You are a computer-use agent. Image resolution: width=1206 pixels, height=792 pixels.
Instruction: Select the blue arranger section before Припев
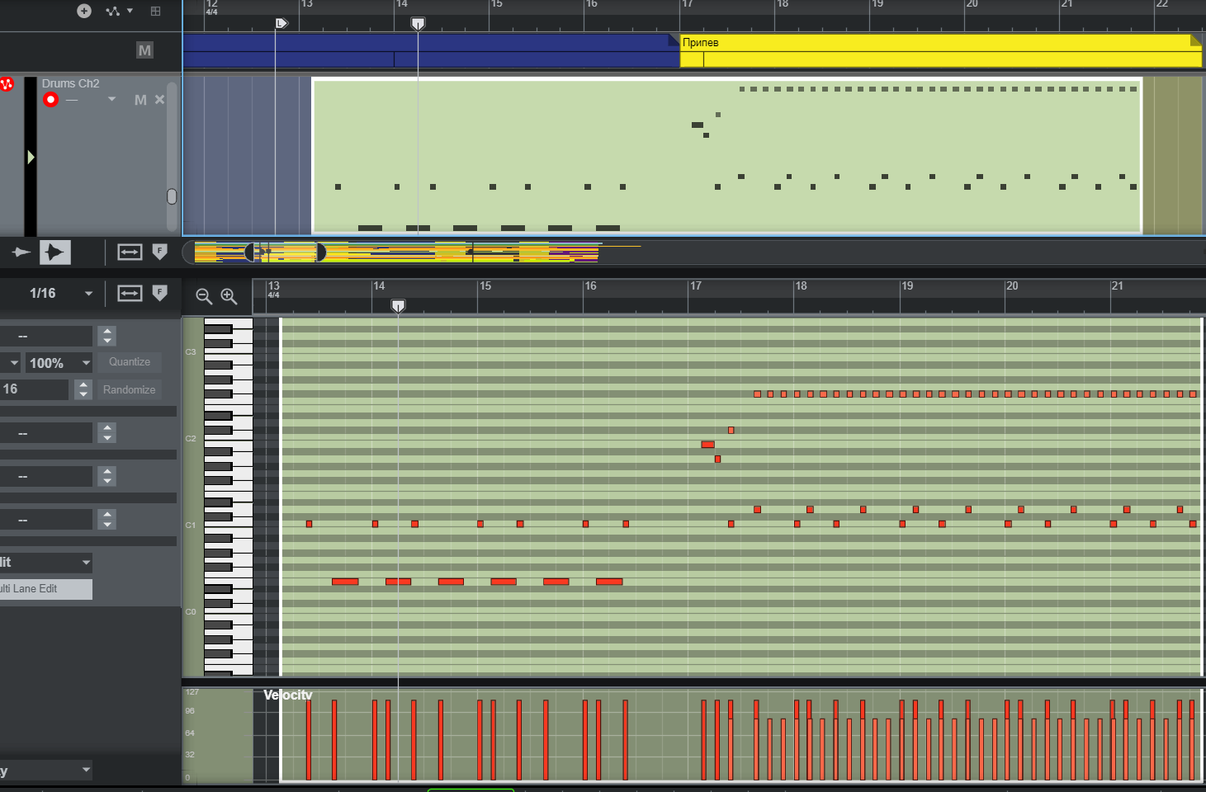[x=431, y=50]
